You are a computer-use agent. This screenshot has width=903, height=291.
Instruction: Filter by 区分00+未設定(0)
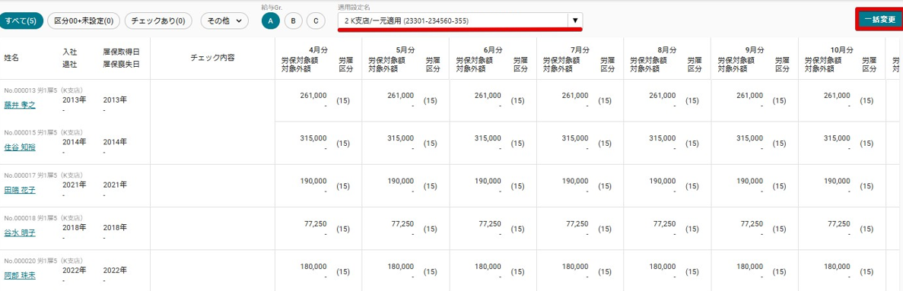click(84, 21)
